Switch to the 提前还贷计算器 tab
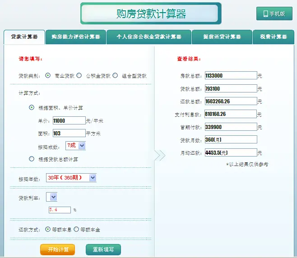Viewport: 297px width, 258px height. tap(222, 37)
